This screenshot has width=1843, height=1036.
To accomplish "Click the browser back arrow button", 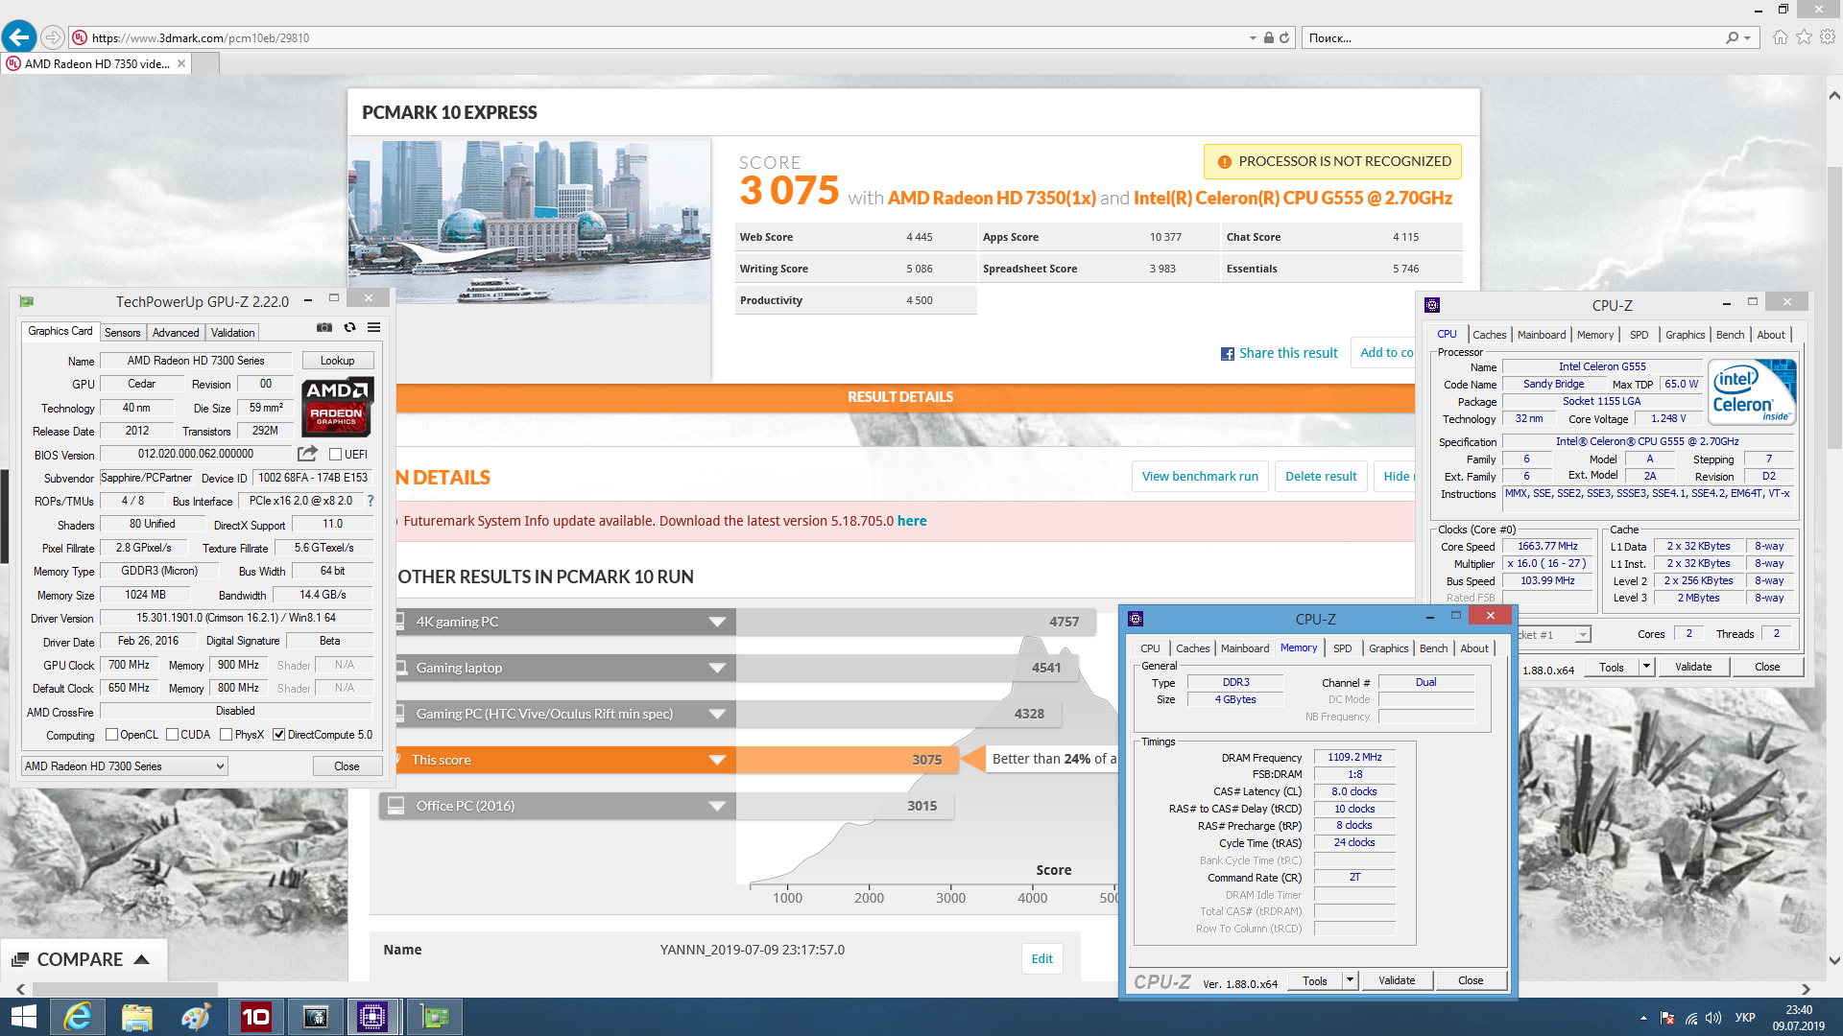I will (x=18, y=37).
